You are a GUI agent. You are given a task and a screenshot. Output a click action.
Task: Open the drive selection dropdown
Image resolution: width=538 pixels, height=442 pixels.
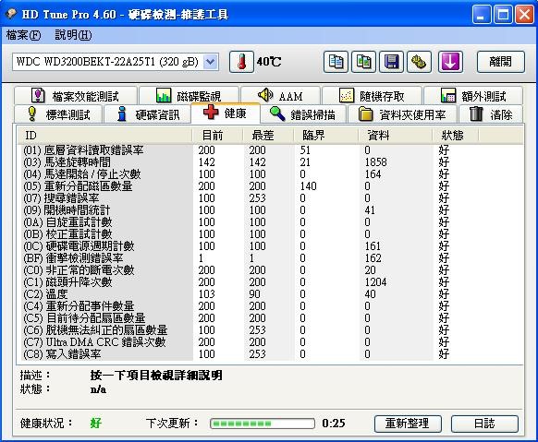(210, 62)
